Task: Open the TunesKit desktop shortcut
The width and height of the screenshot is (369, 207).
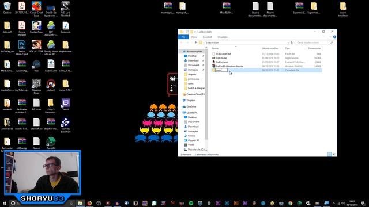Action: tap(51, 143)
